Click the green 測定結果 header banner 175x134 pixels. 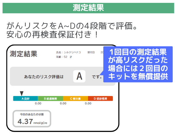tap(87, 8)
